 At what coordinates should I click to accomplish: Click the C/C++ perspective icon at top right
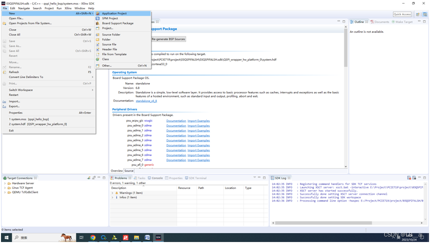click(425, 14)
